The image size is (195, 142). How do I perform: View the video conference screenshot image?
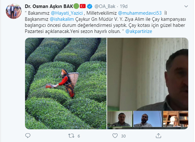pos(148,84)
